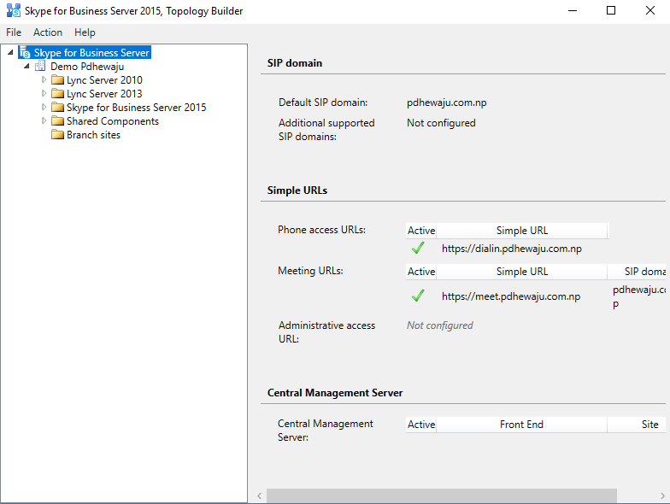Screen dimensions: 670x504
Task: Minimize the Topology Builder window
Action: (x=573, y=10)
